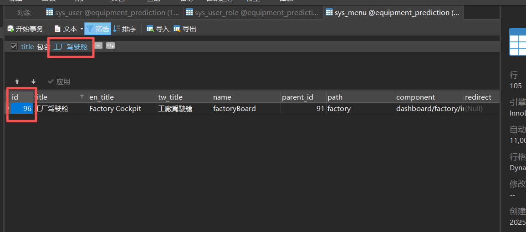Move the filter condition down with down arrow

click(34, 81)
